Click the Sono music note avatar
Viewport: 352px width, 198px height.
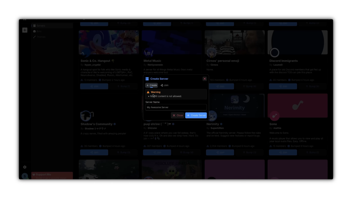tap(274, 116)
